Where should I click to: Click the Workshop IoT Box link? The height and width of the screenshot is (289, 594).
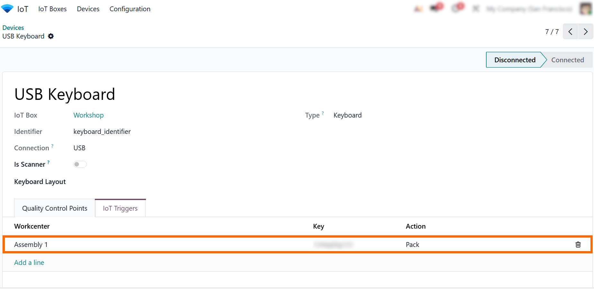88,115
